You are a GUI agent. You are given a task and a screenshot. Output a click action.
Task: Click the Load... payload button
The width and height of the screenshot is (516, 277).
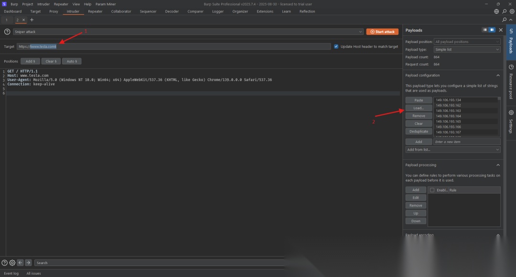(x=419, y=108)
